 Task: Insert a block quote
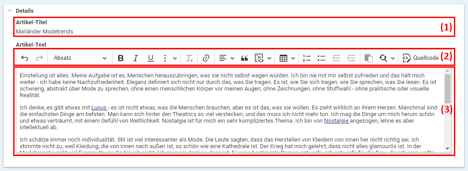pos(244,58)
